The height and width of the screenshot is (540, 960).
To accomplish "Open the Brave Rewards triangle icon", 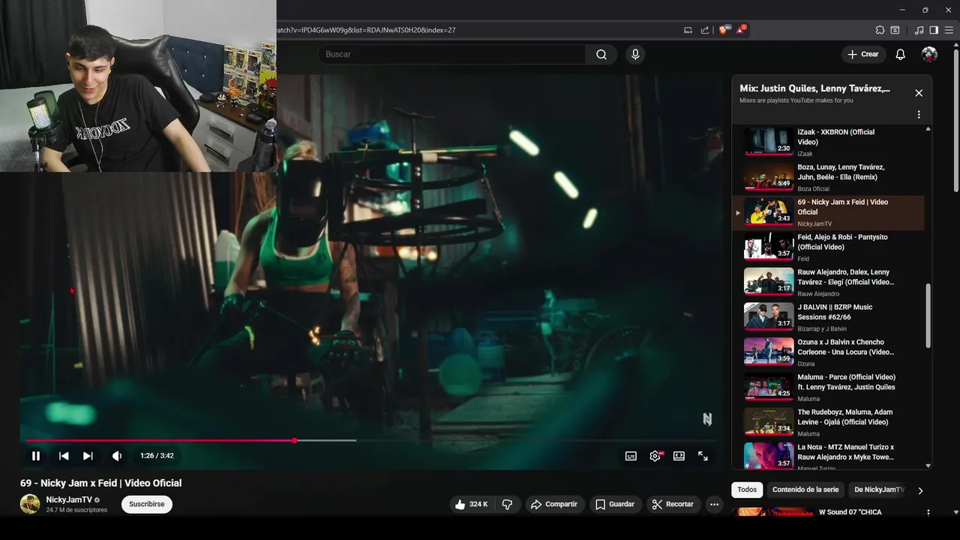I will coord(741,30).
